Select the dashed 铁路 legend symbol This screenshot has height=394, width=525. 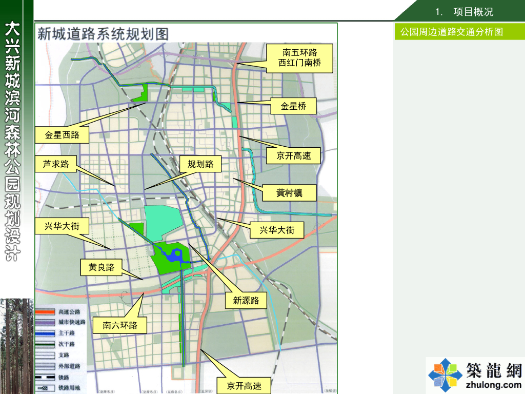click(x=45, y=377)
